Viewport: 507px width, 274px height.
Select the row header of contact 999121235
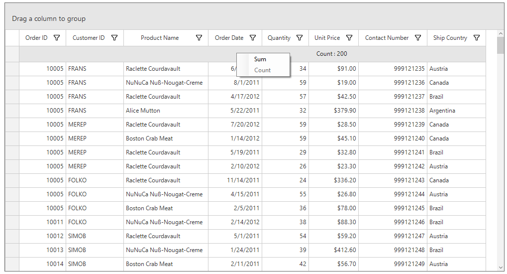[x=12, y=69]
